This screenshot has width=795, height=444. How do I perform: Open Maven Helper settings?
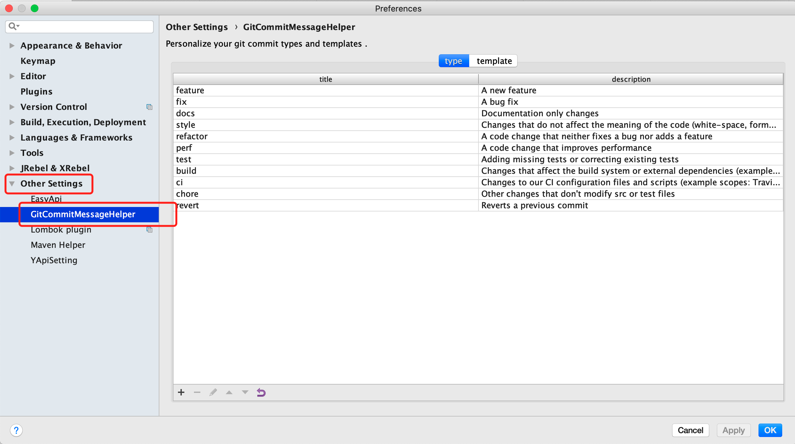coord(58,245)
